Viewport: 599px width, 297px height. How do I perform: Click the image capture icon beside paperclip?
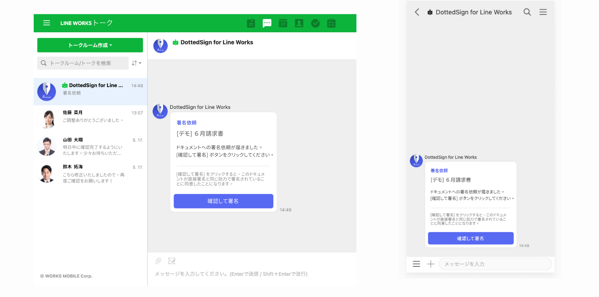[172, 261]
